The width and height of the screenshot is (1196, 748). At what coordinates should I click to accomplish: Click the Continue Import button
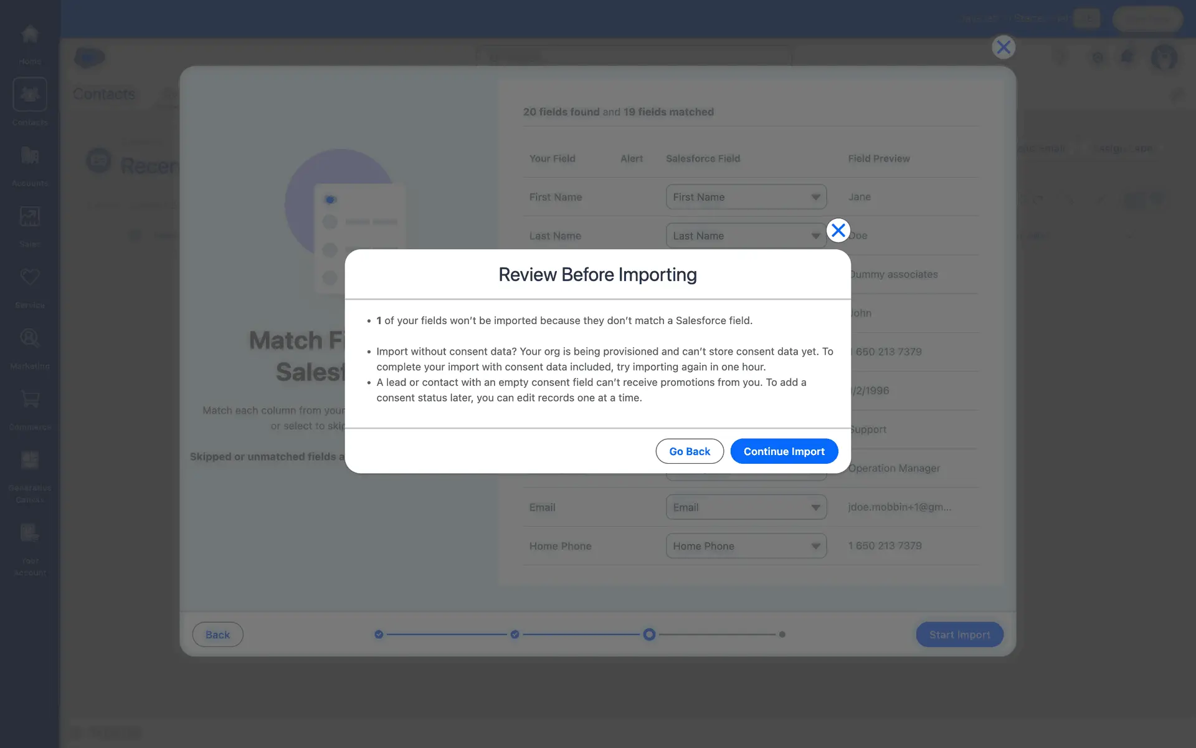pos(784,451)
